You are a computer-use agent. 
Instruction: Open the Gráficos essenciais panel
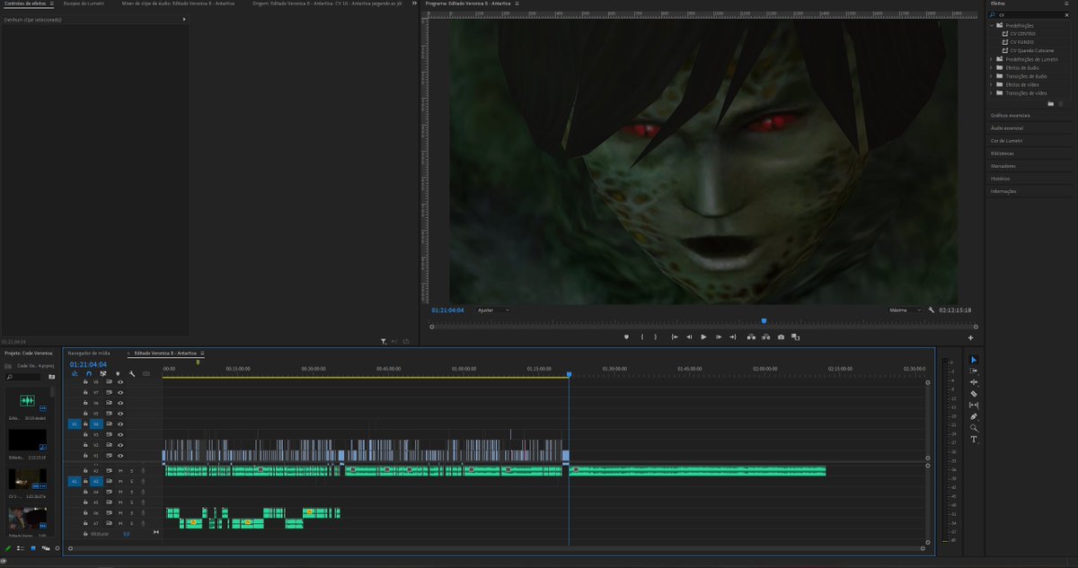1011,116
